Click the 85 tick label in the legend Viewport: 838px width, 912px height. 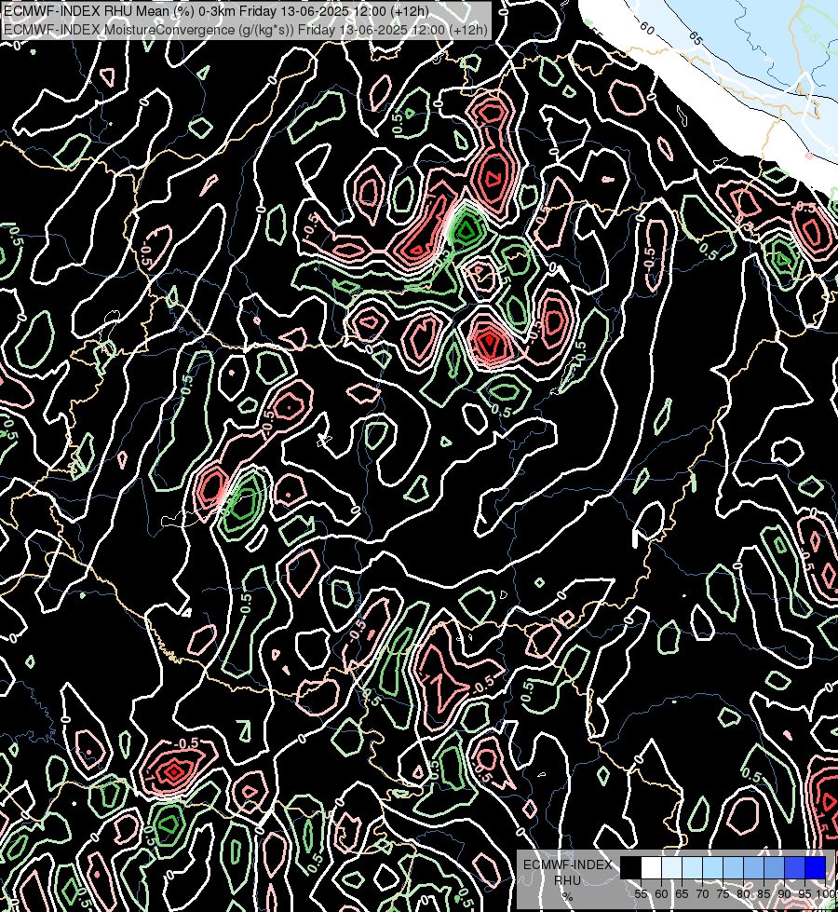coord(764,894)
